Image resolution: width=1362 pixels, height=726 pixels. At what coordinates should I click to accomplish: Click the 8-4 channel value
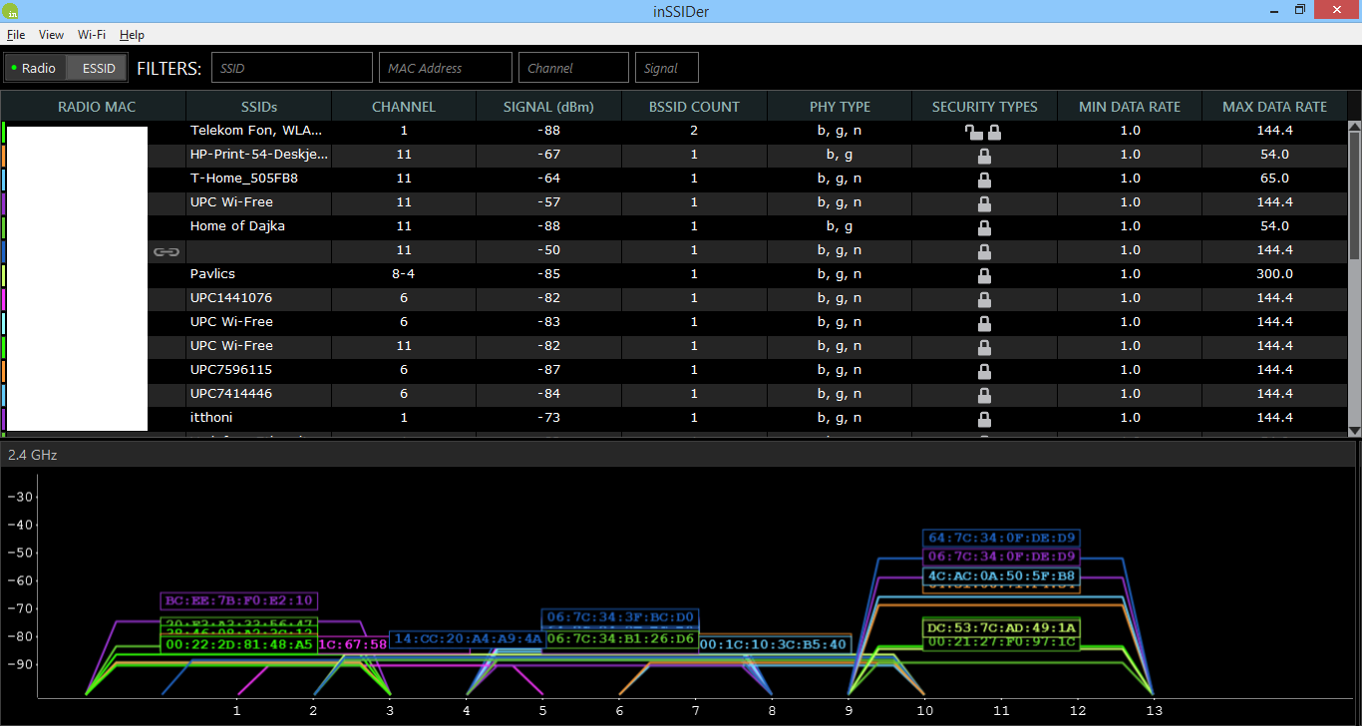[404, 274]
